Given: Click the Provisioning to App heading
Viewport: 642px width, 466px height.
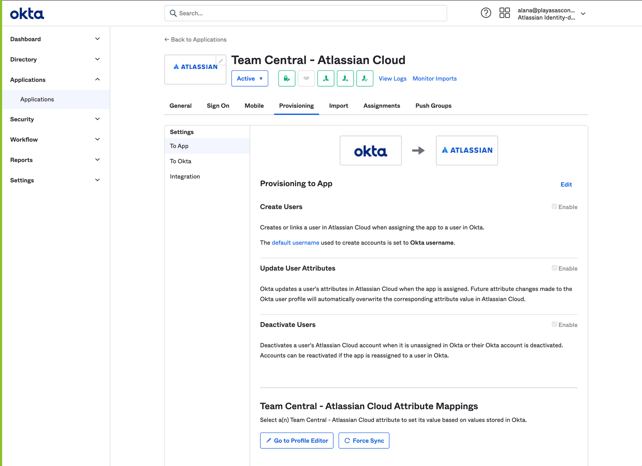Looking at the screenshot, I should 296,183.
